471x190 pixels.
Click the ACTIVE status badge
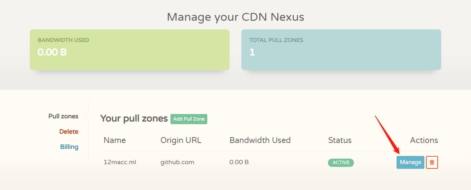pos(341,163)
